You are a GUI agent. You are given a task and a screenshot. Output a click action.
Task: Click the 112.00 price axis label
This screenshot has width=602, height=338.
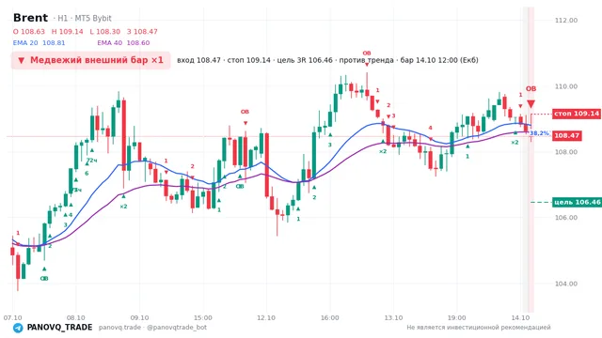click(566, 21)
